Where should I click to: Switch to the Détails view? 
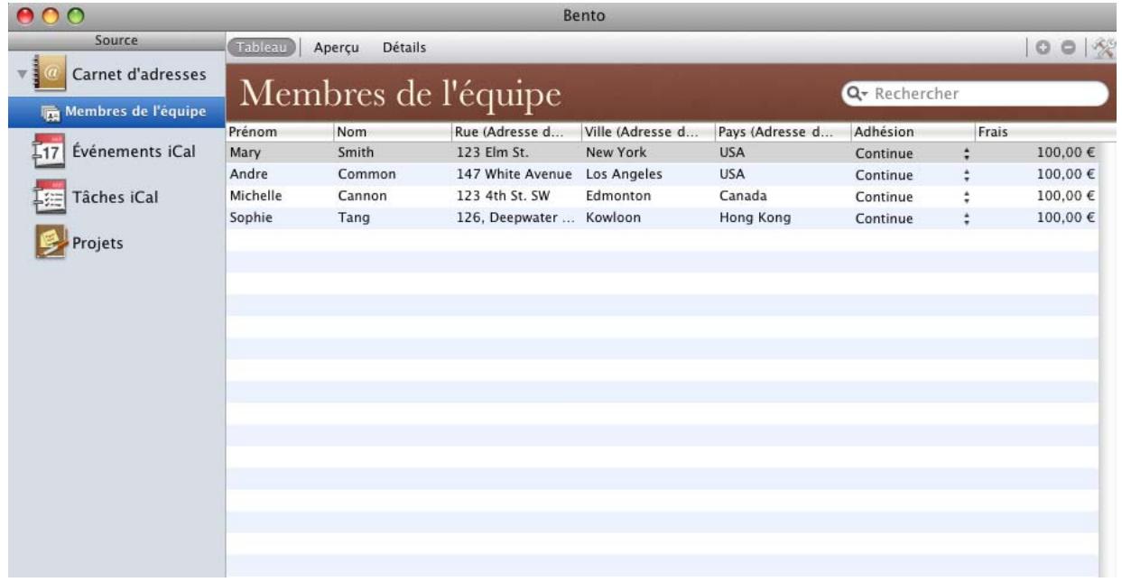pyautogui.click(x=404, y=47)
